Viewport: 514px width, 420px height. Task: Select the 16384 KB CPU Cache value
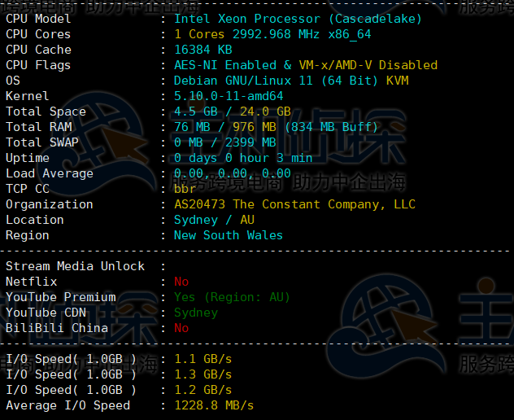(203, 50)
